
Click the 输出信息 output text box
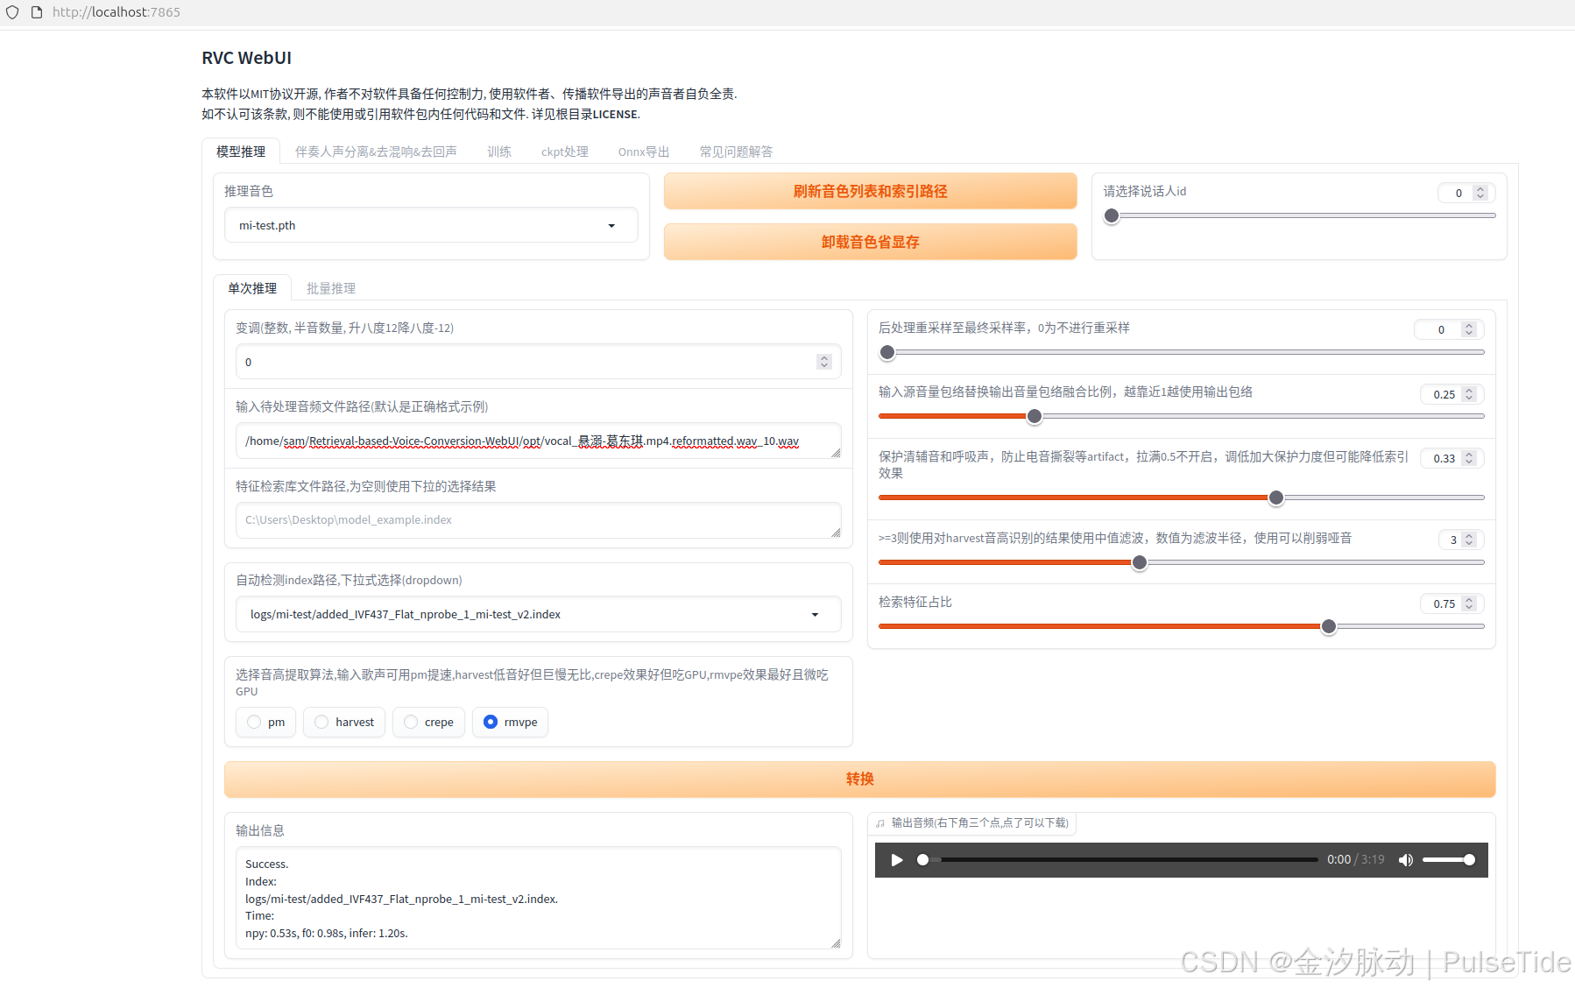click(538, 898)
